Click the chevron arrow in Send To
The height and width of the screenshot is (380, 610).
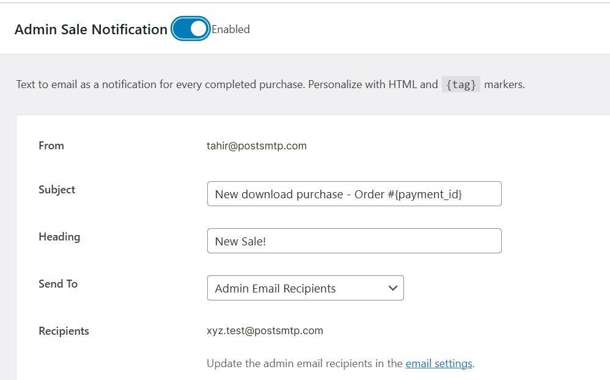click(x=392, y=288)
